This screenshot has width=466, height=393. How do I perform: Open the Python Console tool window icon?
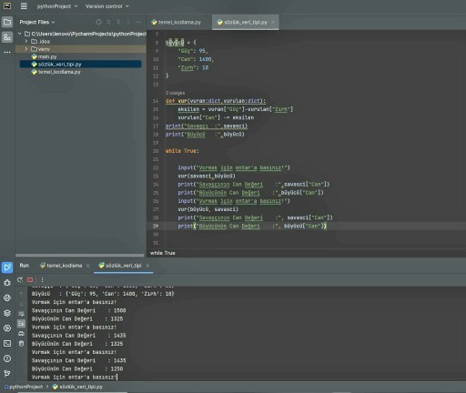point(7,297)
